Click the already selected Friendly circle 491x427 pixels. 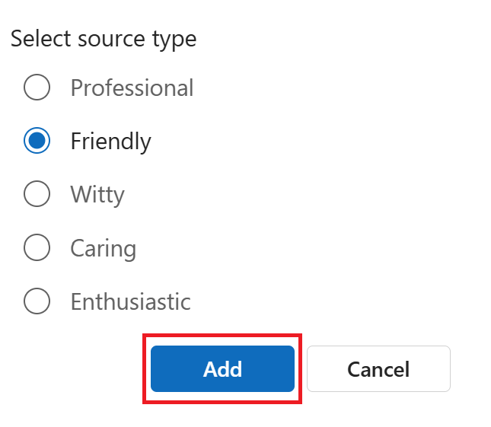pyautogui.click(x=37, y=141)
